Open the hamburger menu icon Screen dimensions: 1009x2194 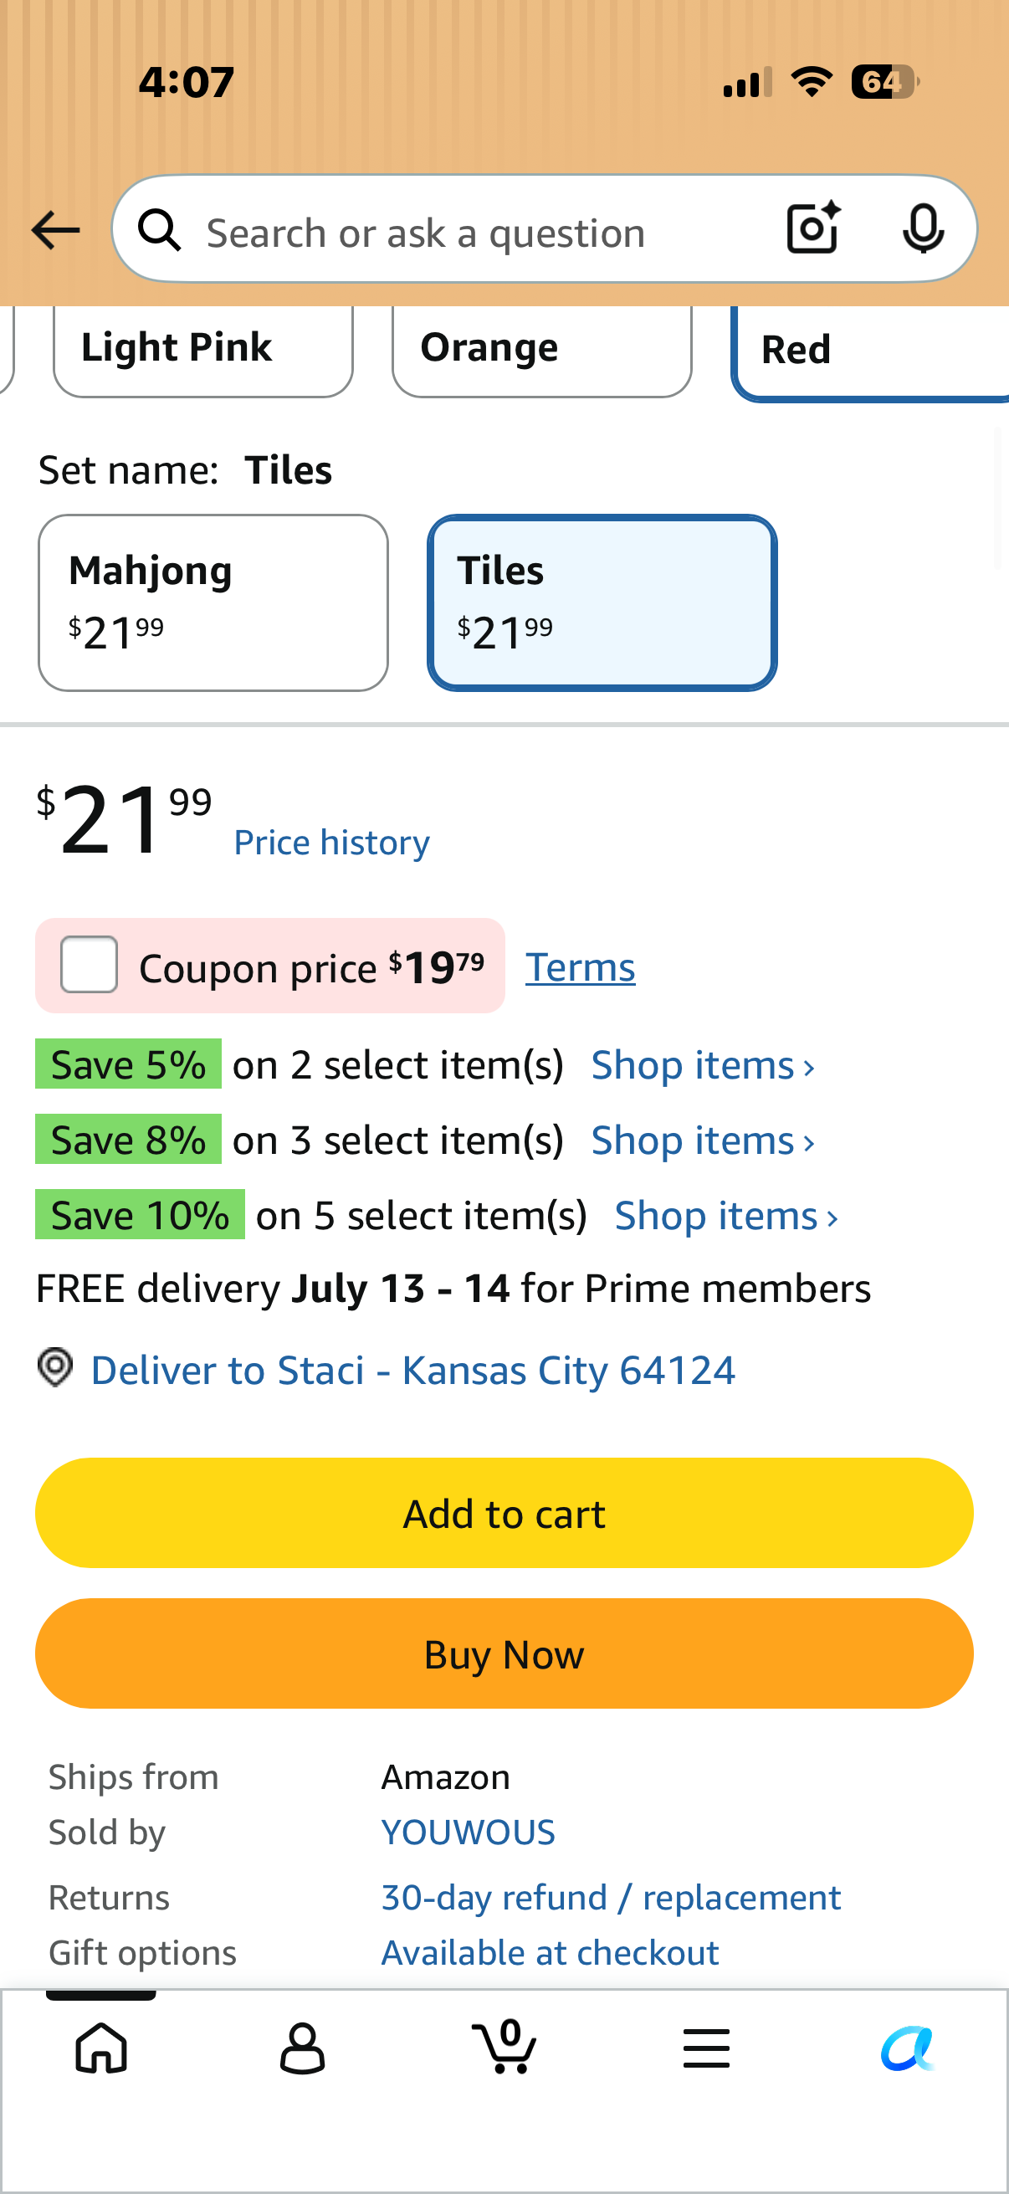pos(706,2048)
